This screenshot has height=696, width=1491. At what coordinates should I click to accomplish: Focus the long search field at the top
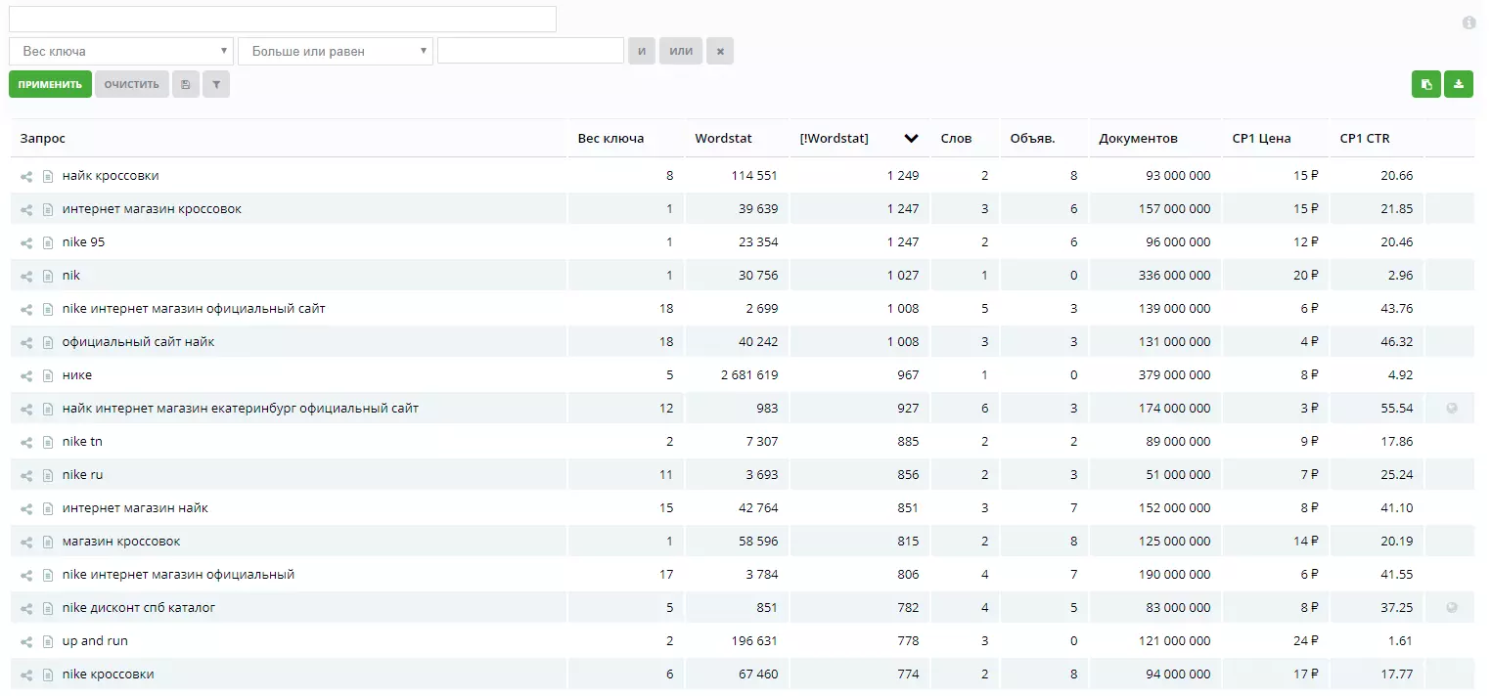click(283, 19)
